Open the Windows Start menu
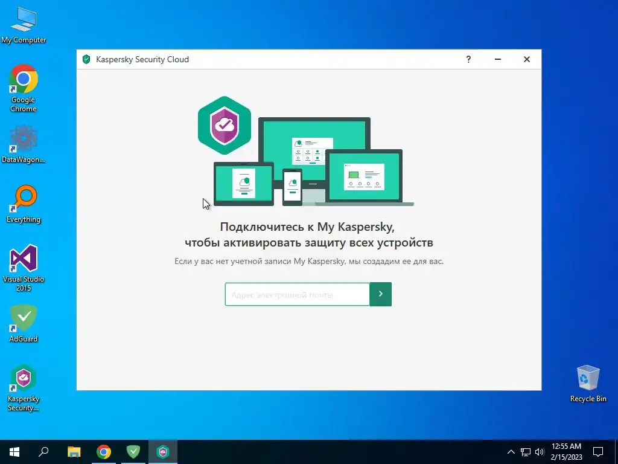618x464 pixels. [x=14, y=452]
